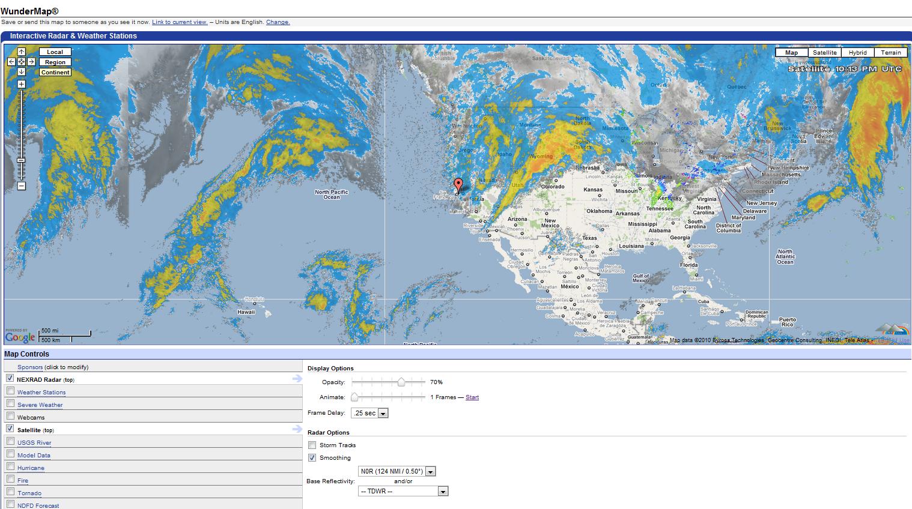Uncheck the Smoothing radar option
Screen dimensions: 912x509
[312, 457]
